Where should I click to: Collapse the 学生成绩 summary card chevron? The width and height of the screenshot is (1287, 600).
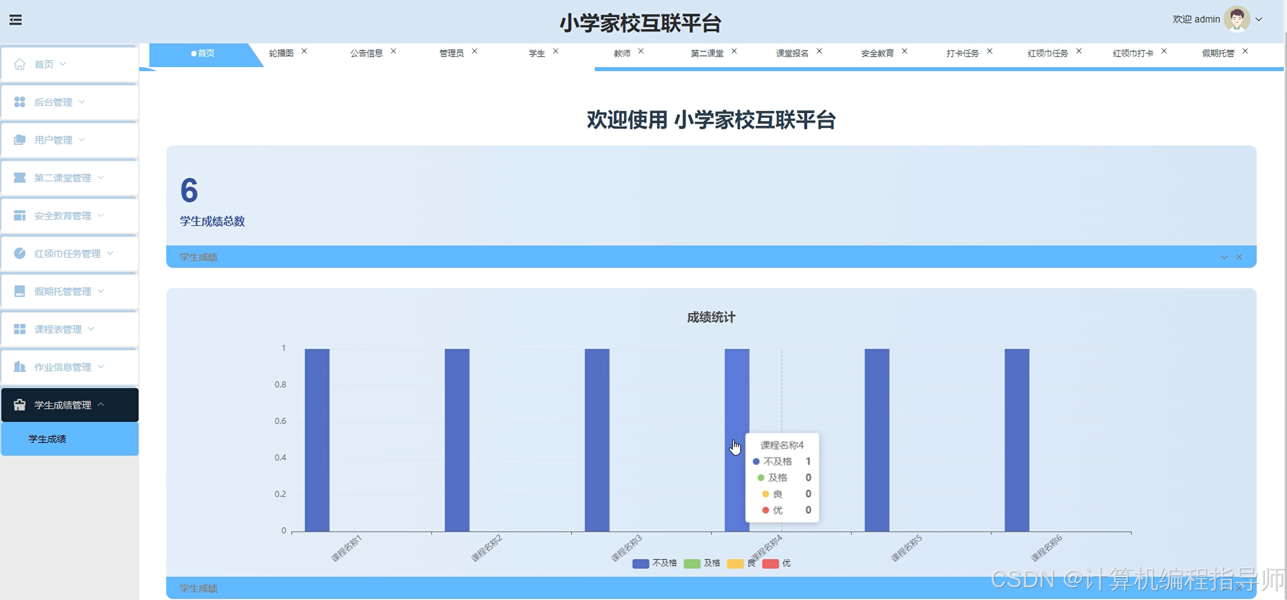1224,257
